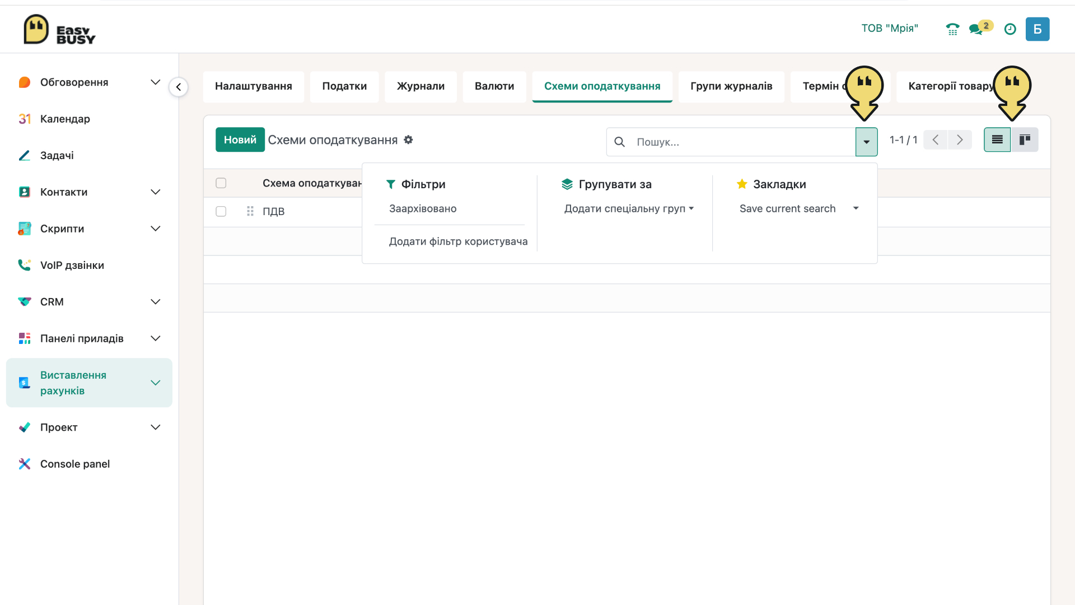The image size is (1075, 605).
Task: Open Задачі in the sidebar
Action: coord(57,155)
